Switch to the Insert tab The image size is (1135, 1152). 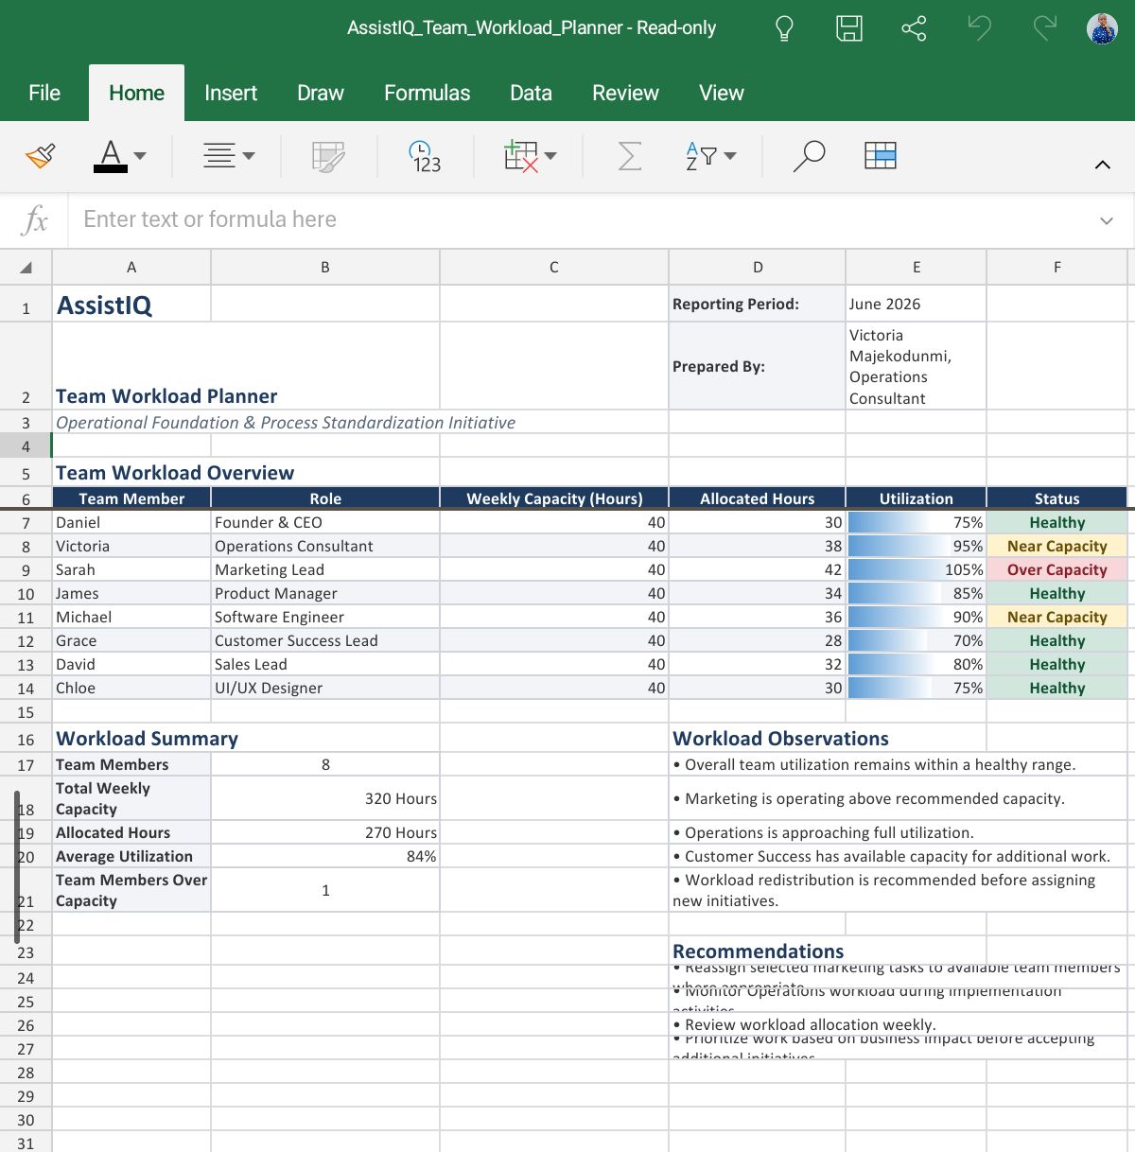pyautogui.click(x=231, y=93)
